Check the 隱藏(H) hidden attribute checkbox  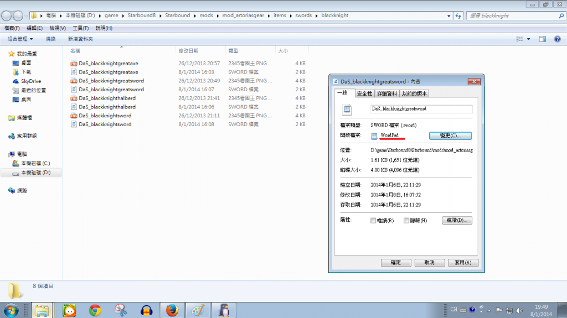click(x=406, y=221)
